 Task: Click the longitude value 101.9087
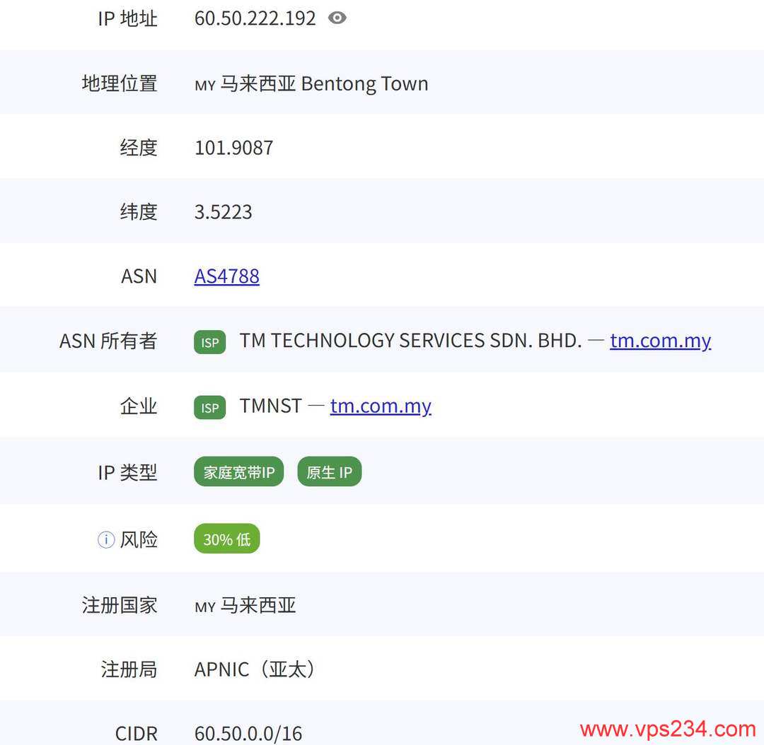pyautogui.click(x=233, y=148)
